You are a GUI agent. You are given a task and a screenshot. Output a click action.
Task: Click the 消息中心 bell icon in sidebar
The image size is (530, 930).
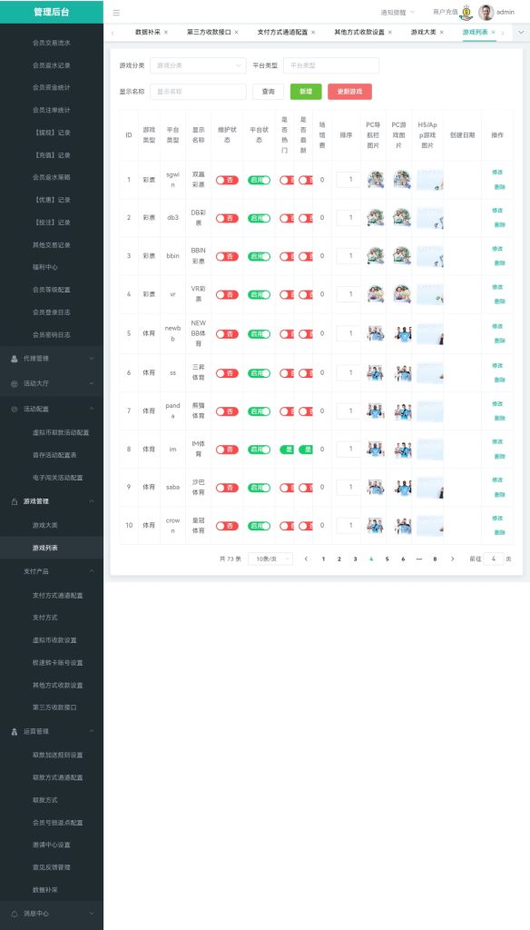(x=15, y=914)
